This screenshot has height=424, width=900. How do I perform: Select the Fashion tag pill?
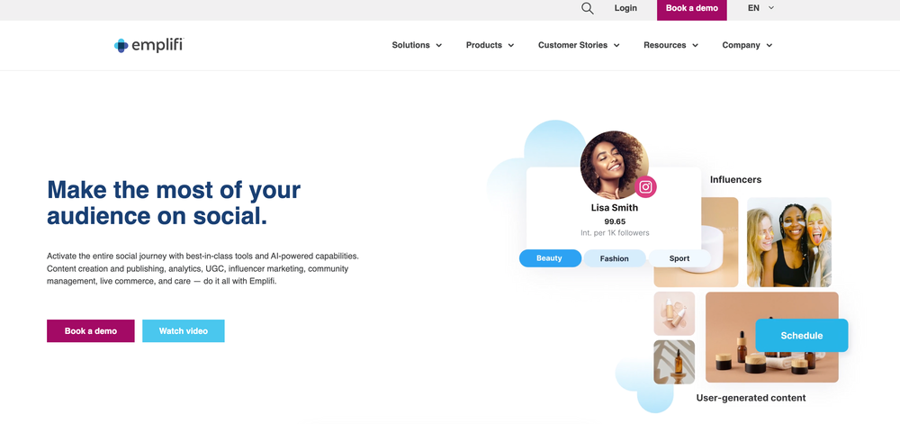pyautogui.click(x=614, y=258)
